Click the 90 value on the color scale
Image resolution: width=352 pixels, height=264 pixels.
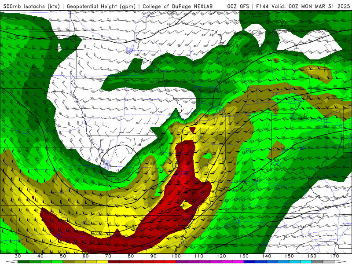[154, 256]
